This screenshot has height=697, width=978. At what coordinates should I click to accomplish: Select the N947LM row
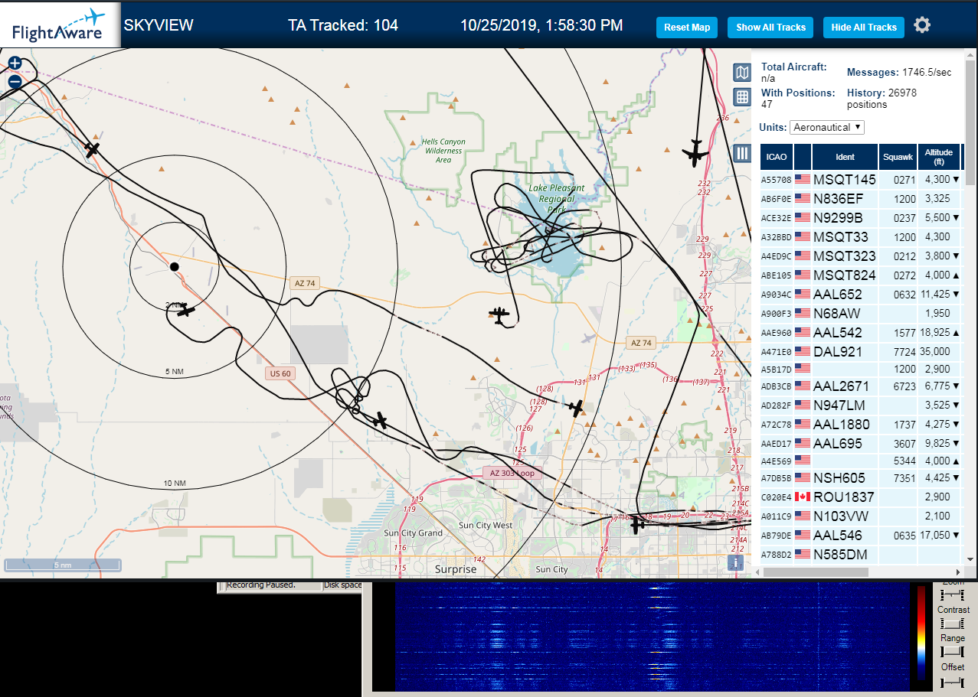click(x=861, y=405)
